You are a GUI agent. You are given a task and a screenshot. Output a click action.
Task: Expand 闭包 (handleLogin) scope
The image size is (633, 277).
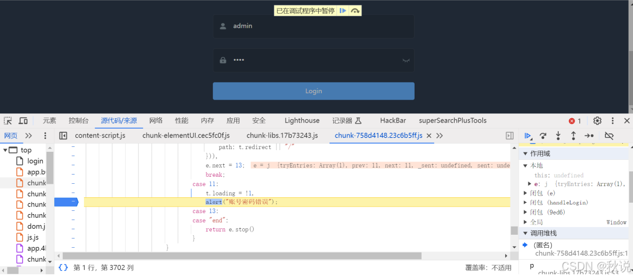pyautogui.click(x=525, y=203)
